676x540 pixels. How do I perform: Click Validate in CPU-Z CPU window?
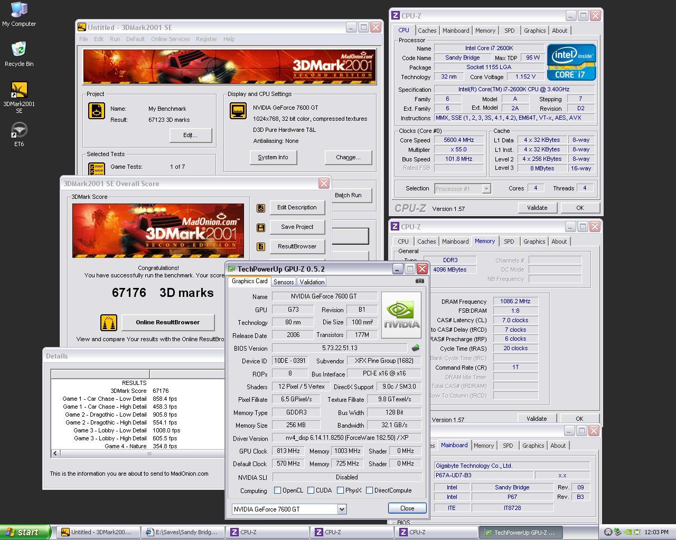(537, 208)
